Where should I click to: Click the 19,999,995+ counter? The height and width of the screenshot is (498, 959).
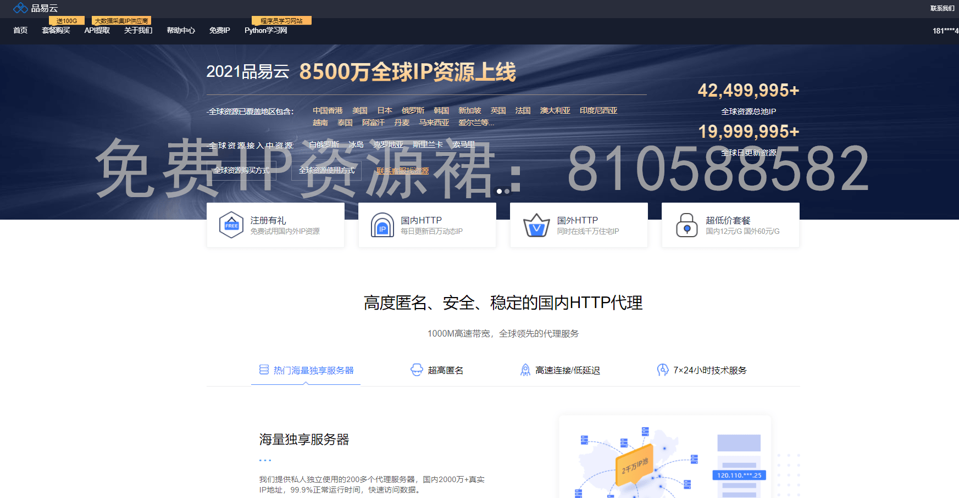[x=749, y=131]
